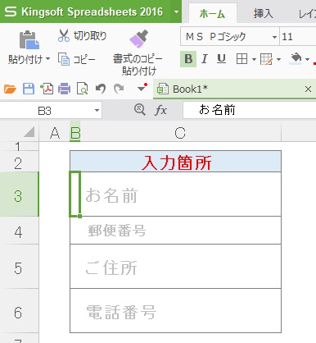Activate the format painter brush
The image size is (316, 343).
click(138, 39)
